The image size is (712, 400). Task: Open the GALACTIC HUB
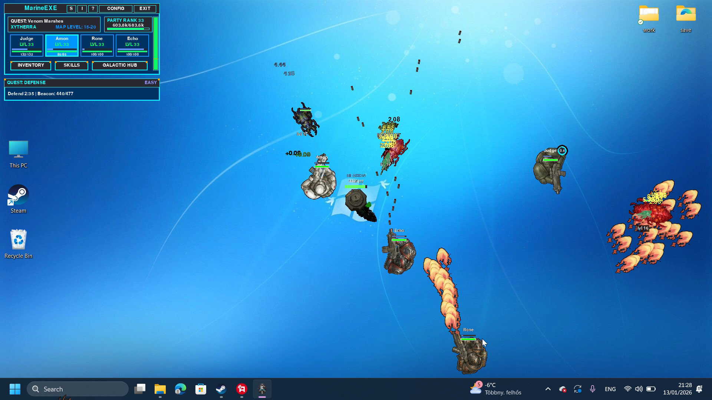(x=119, y=65)
